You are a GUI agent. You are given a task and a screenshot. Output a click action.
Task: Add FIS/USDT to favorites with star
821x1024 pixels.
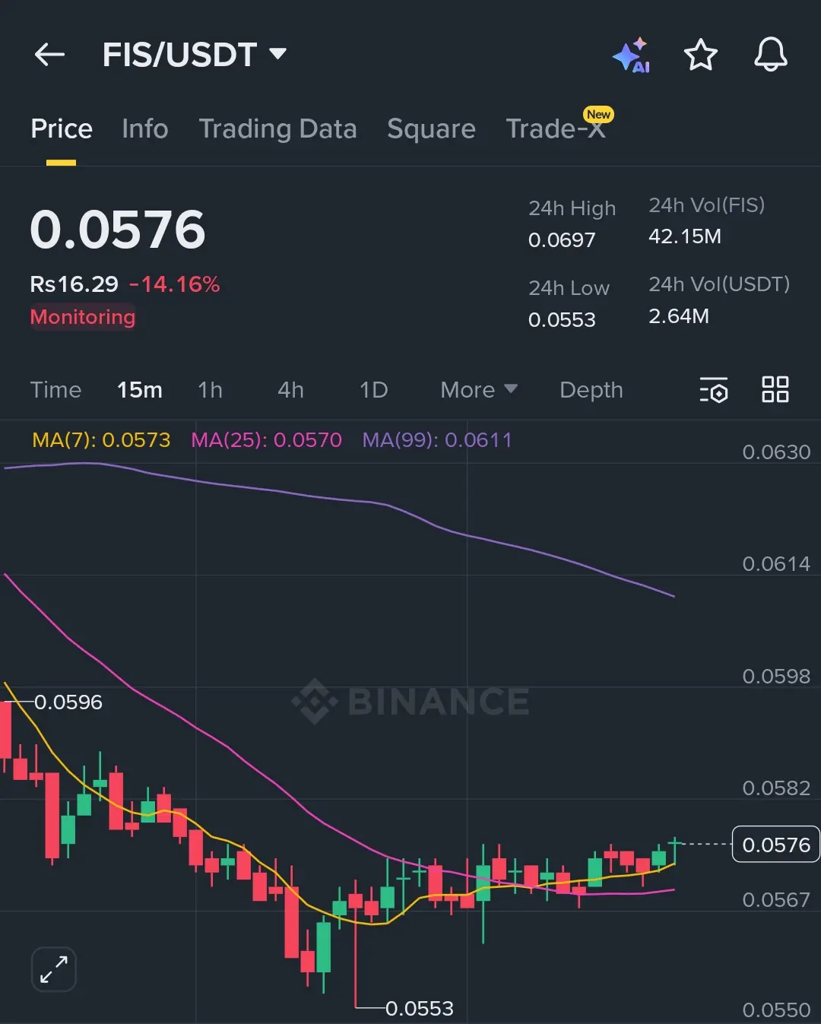[700, 55]
